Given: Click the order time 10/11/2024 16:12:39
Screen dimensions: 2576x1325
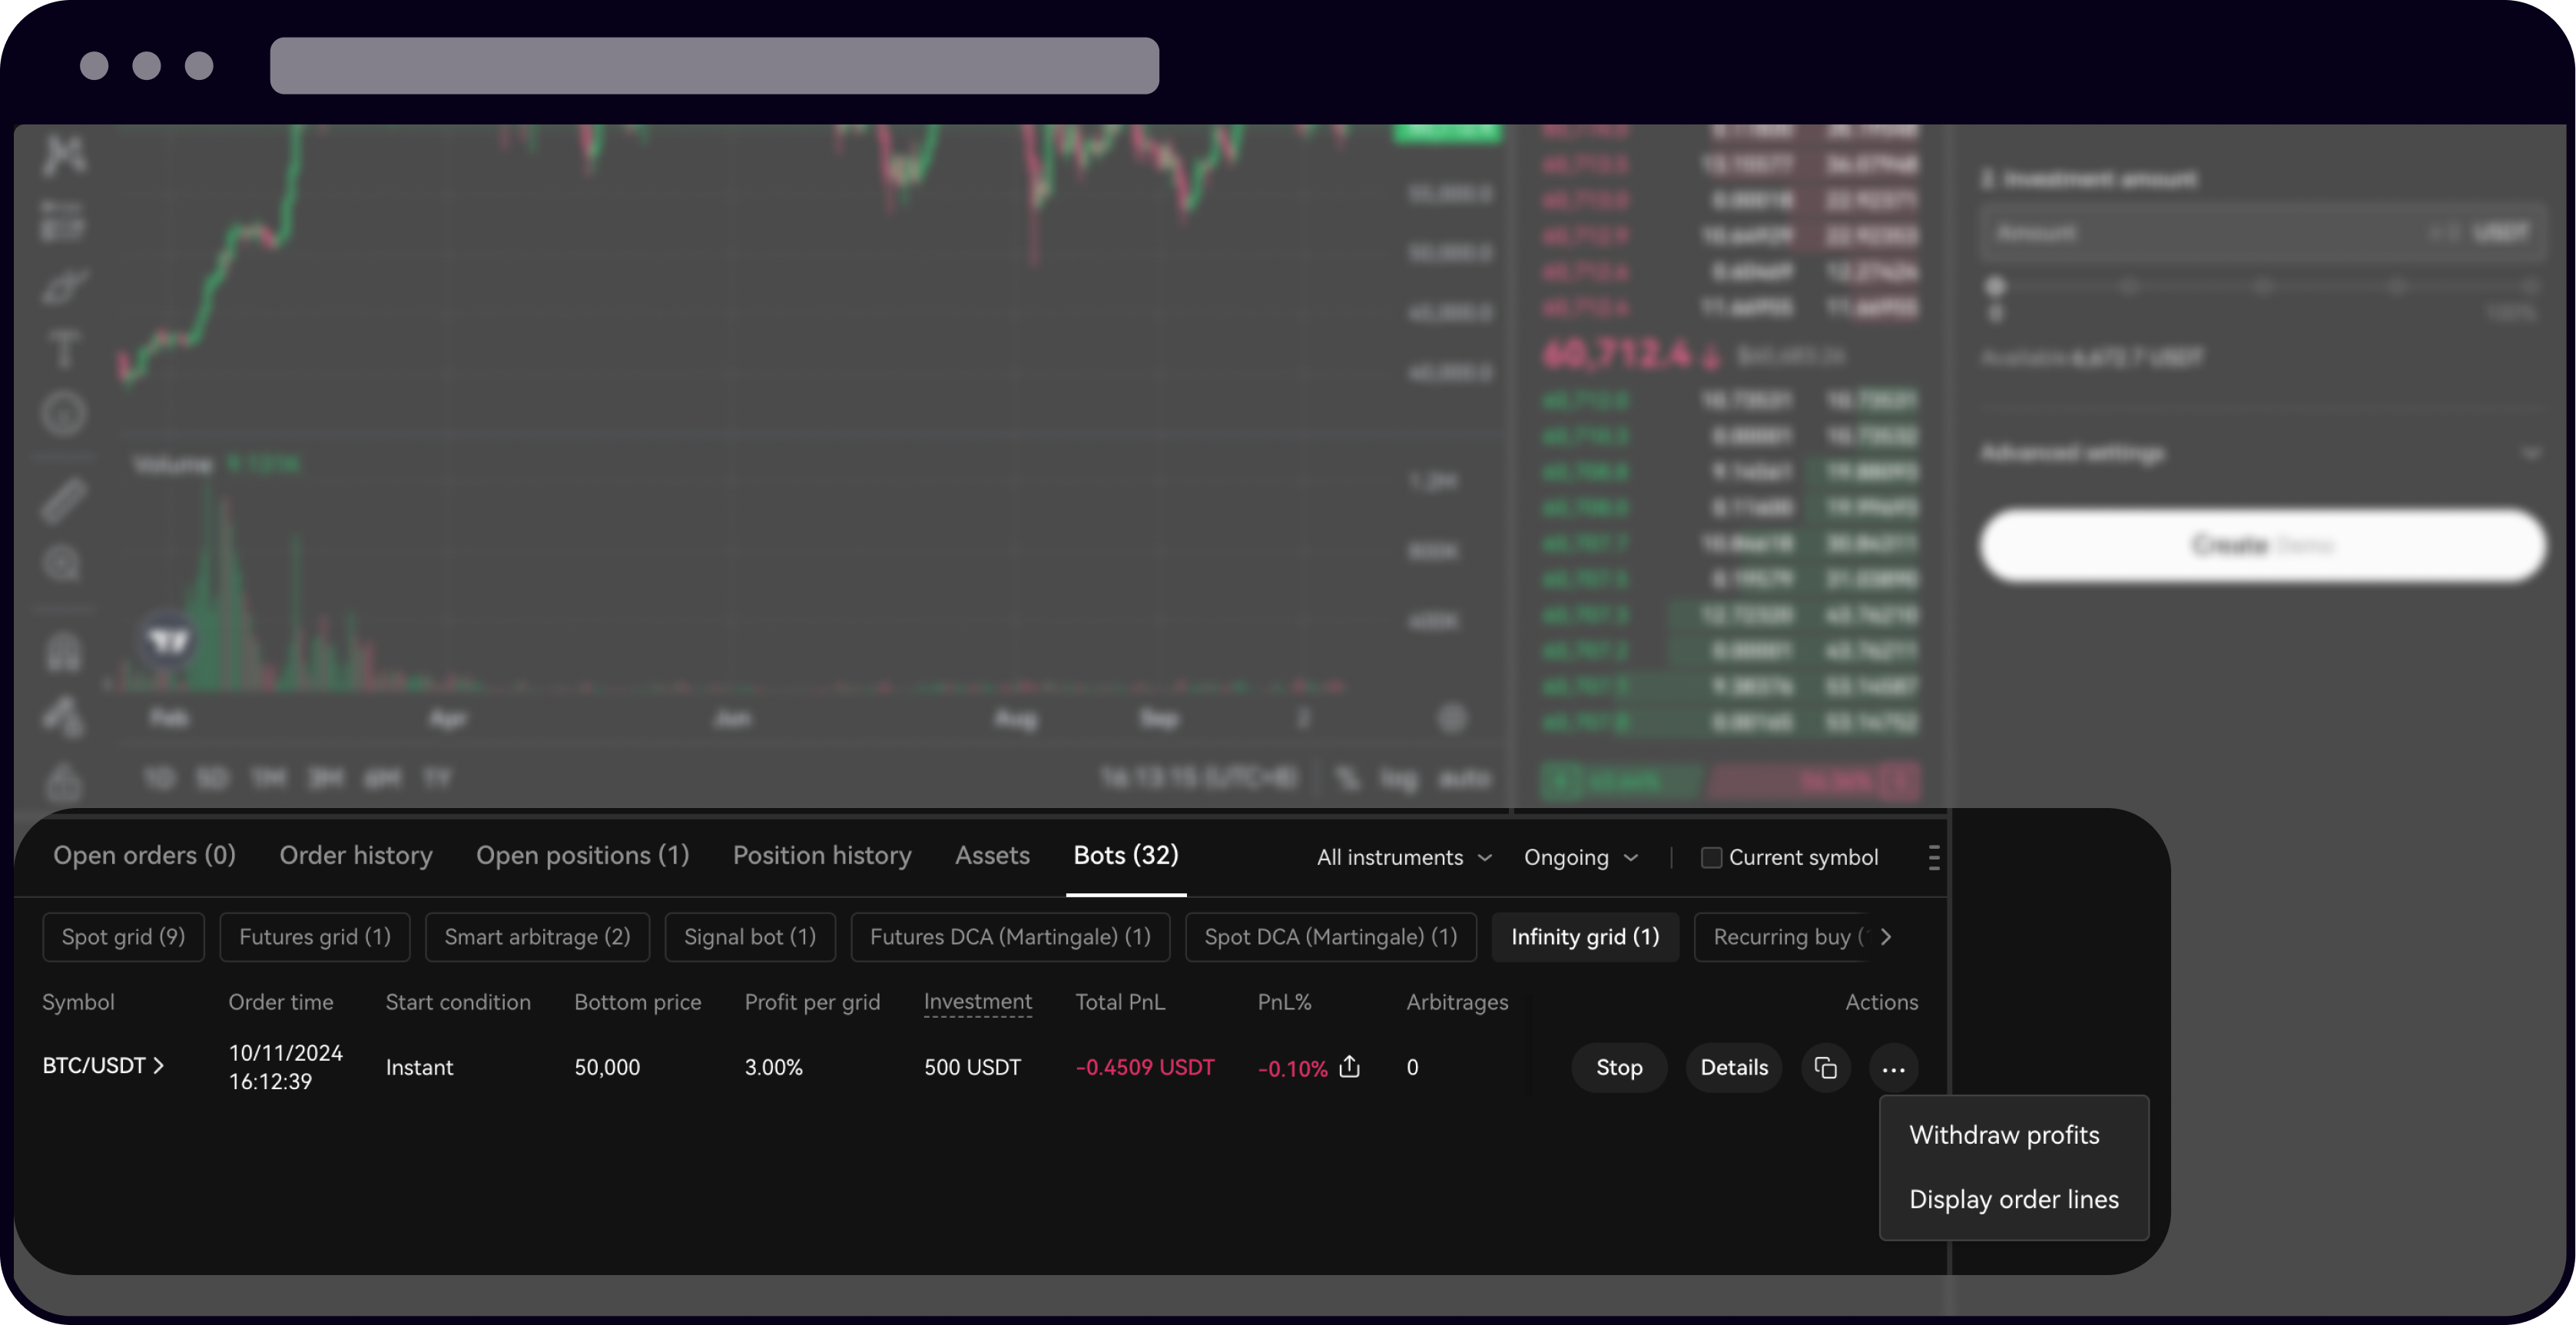Looking at the screenshot, I should (x=285, y=1067).
